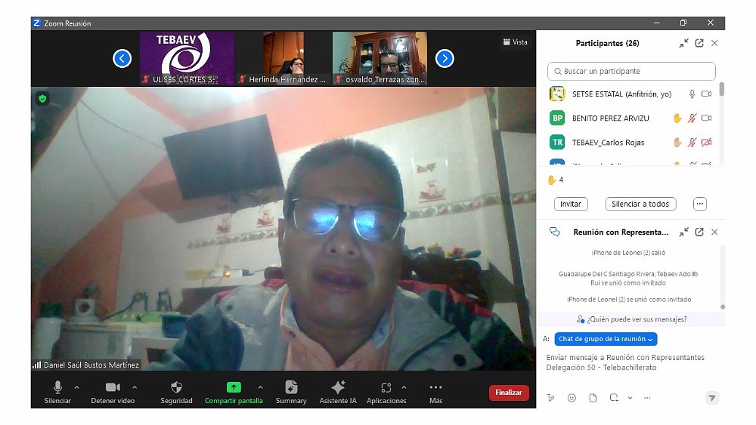Screen dimensions: 756x425
Task: Open the Más menu in toolbar
Action: 435,387
